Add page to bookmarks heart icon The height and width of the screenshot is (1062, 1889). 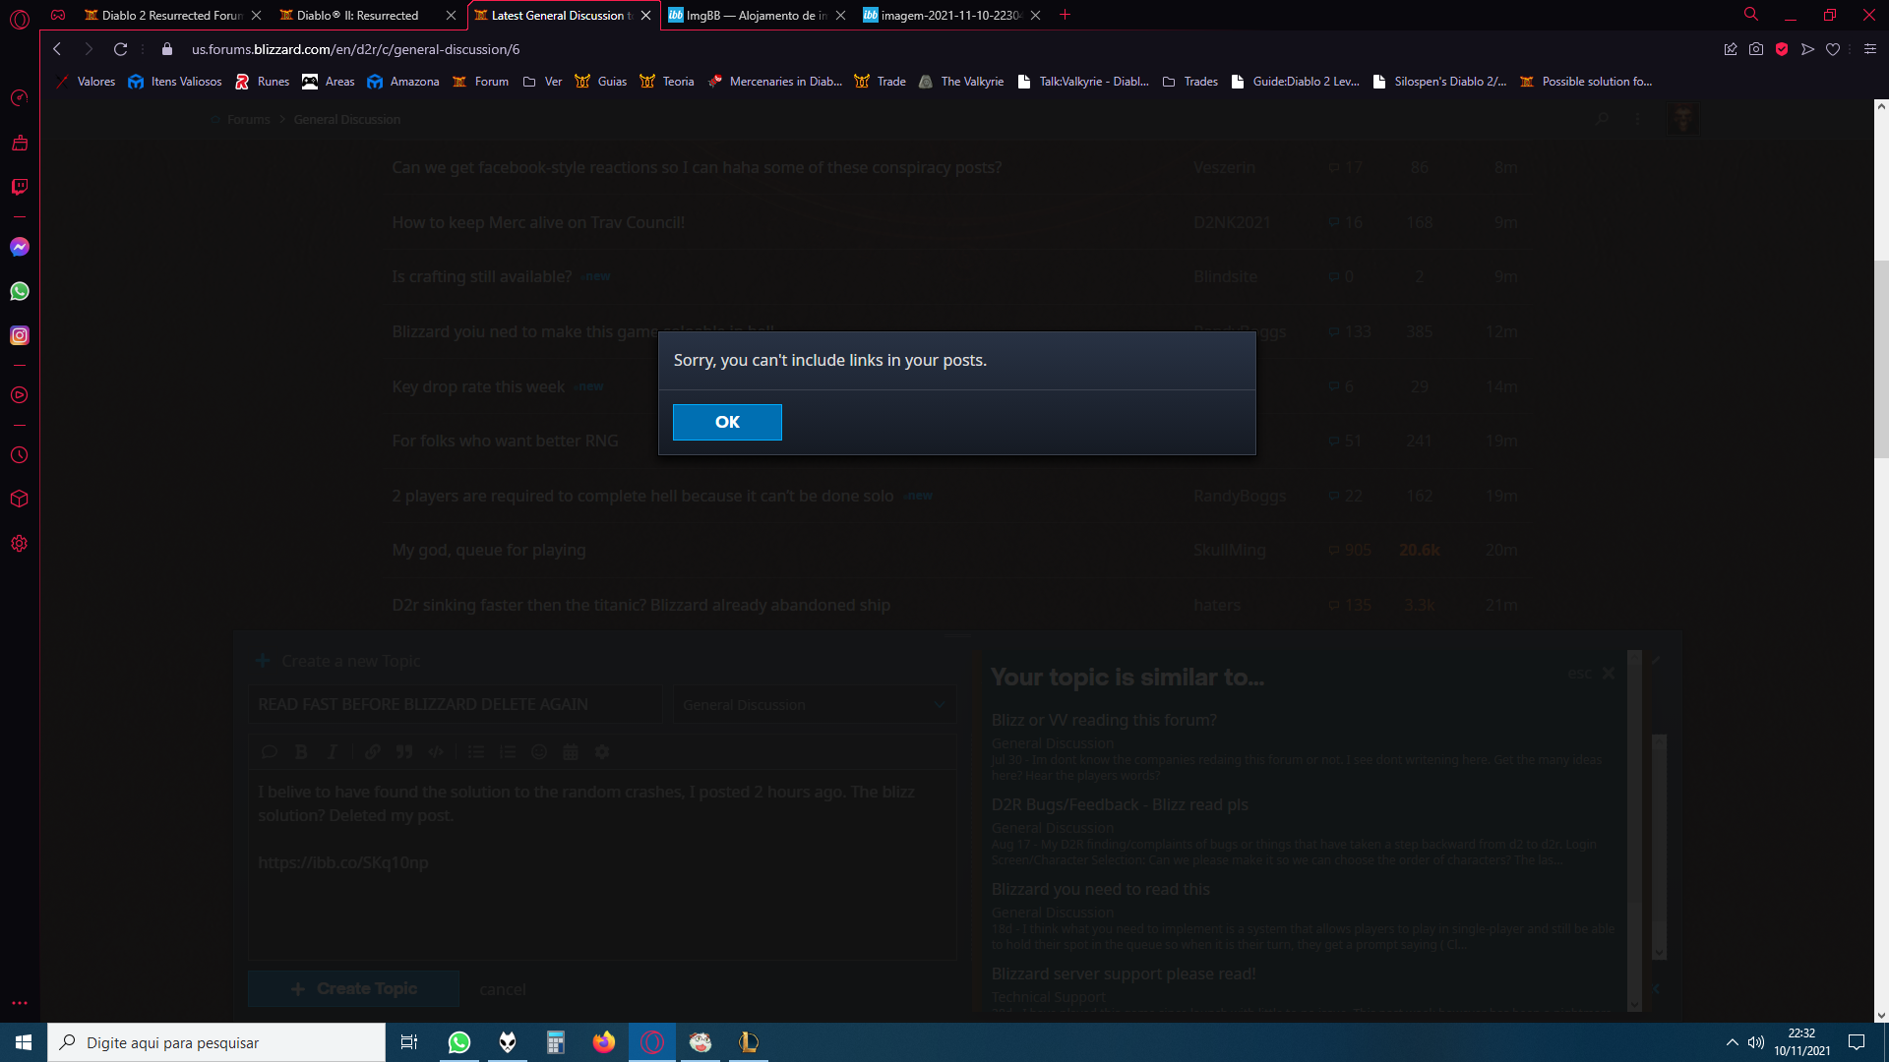point(1833,49)
